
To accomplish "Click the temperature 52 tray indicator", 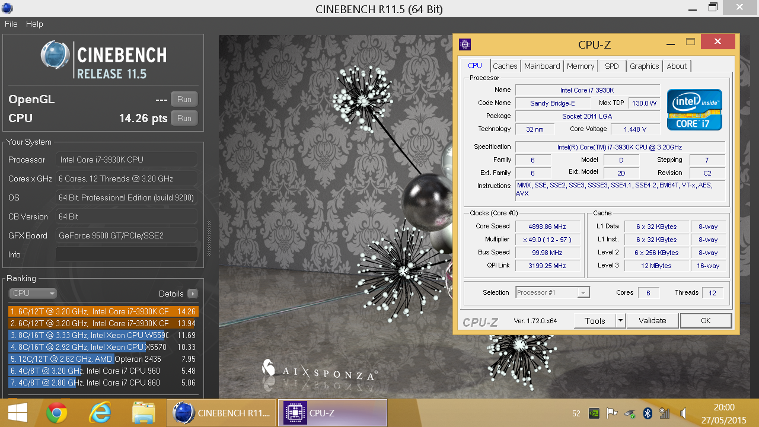I will 576,413.
